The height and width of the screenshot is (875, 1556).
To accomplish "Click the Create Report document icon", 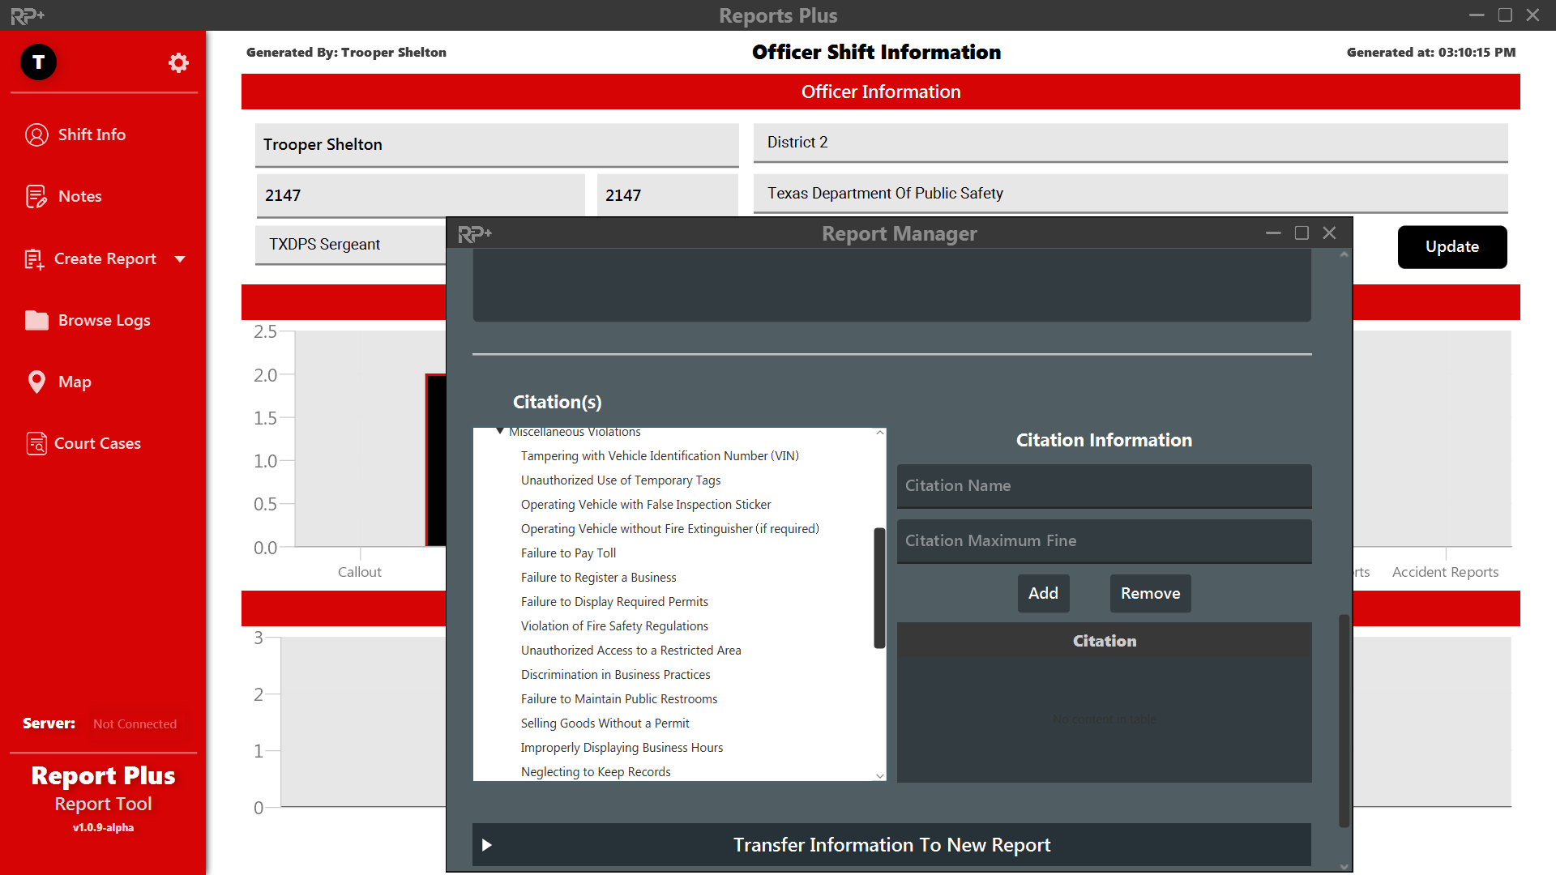I will click(34, 259).
